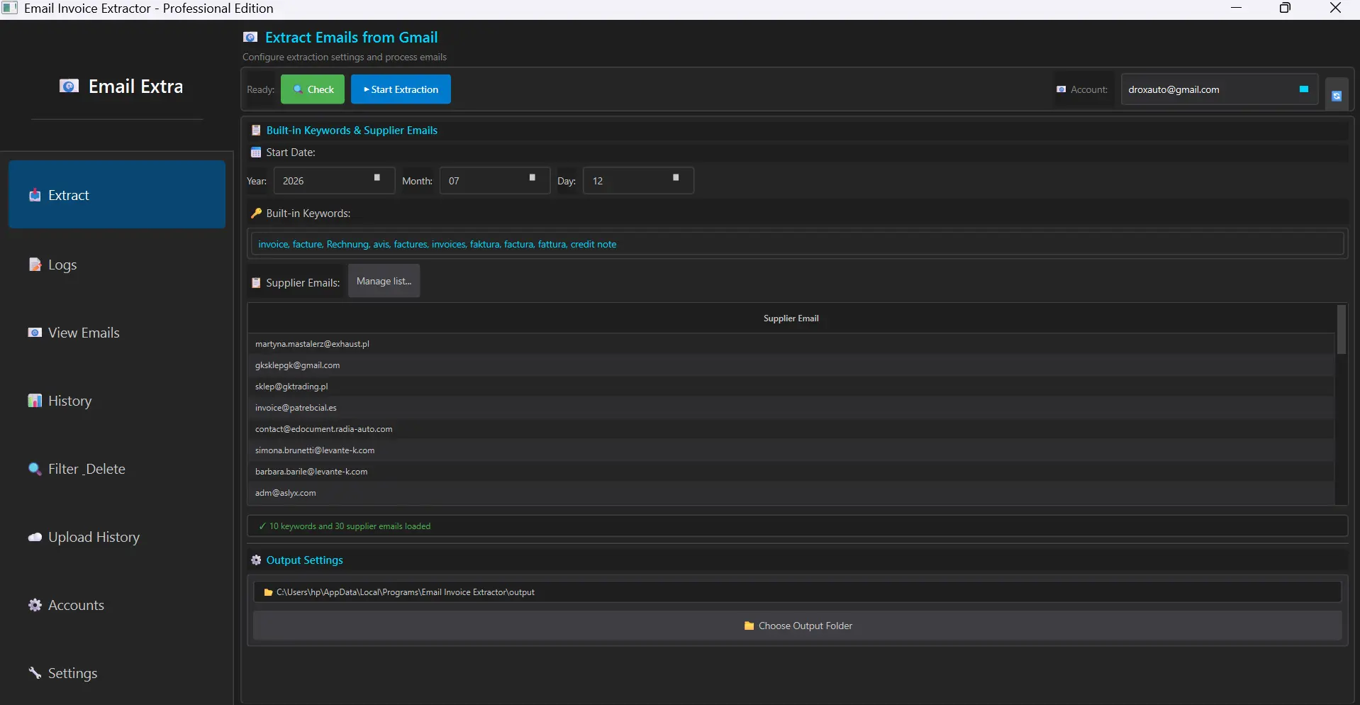This screenshot has height=705, width=1360.
Task: Click the Extract Emails from Gmail header icon
Action: tap(250, 38)
